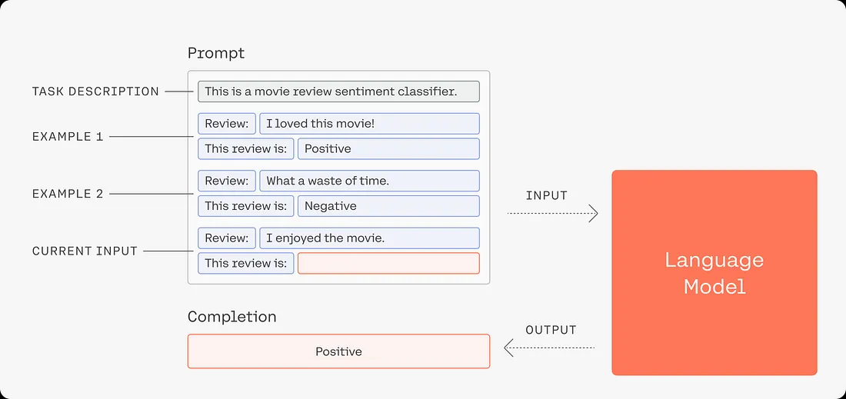The height and width of the screenshot is (399, 846).
Task: Click the Completion heading
Action: tap(232, 317)
